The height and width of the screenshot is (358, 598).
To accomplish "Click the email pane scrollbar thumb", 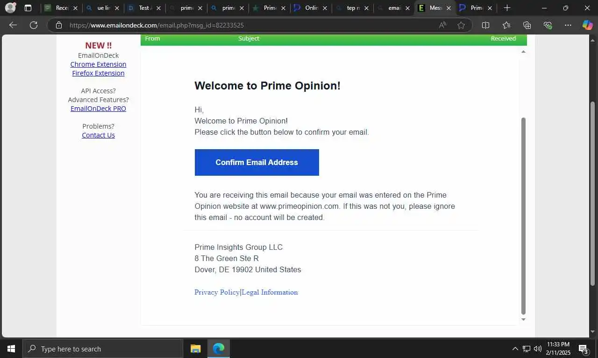I will [x=523, y=216].
